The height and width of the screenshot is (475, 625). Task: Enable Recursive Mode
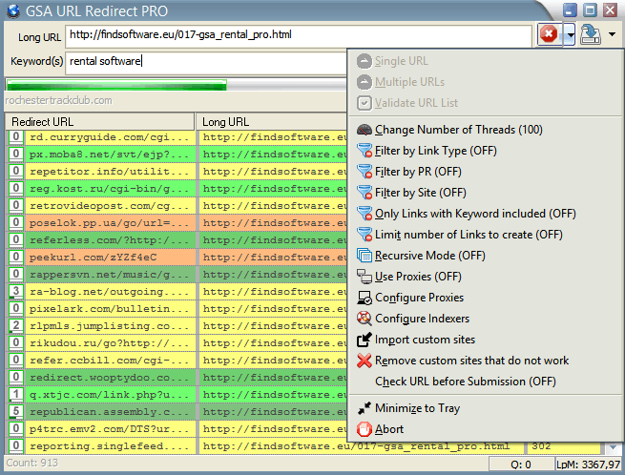click(x=429, y=256)
